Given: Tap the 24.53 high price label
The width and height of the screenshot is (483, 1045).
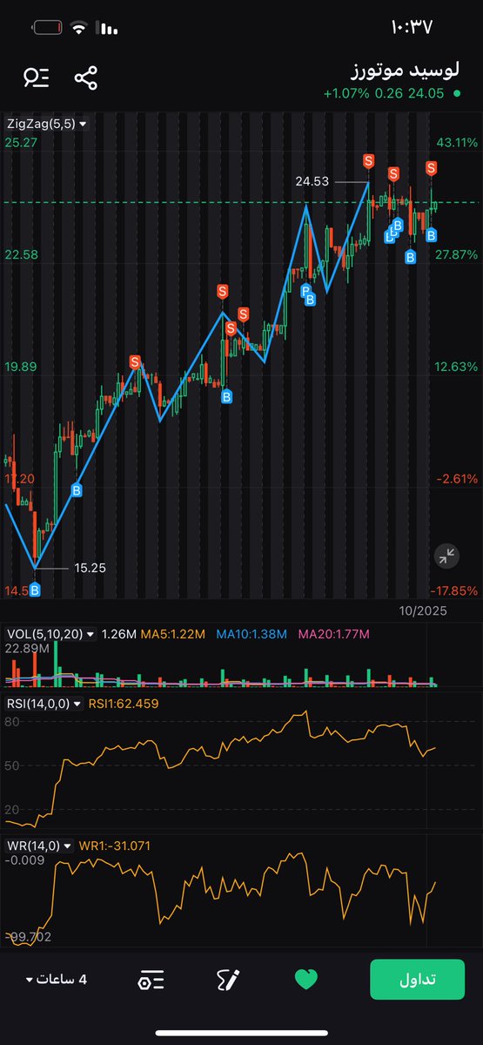Looking at the screenshot, I should pyautogui.click(x=312, y=181).
